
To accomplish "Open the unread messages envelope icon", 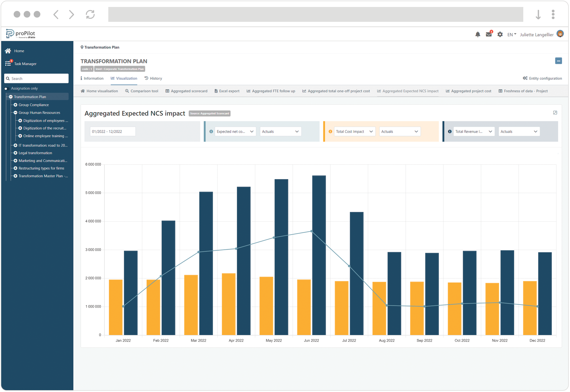I will [489, 34].
